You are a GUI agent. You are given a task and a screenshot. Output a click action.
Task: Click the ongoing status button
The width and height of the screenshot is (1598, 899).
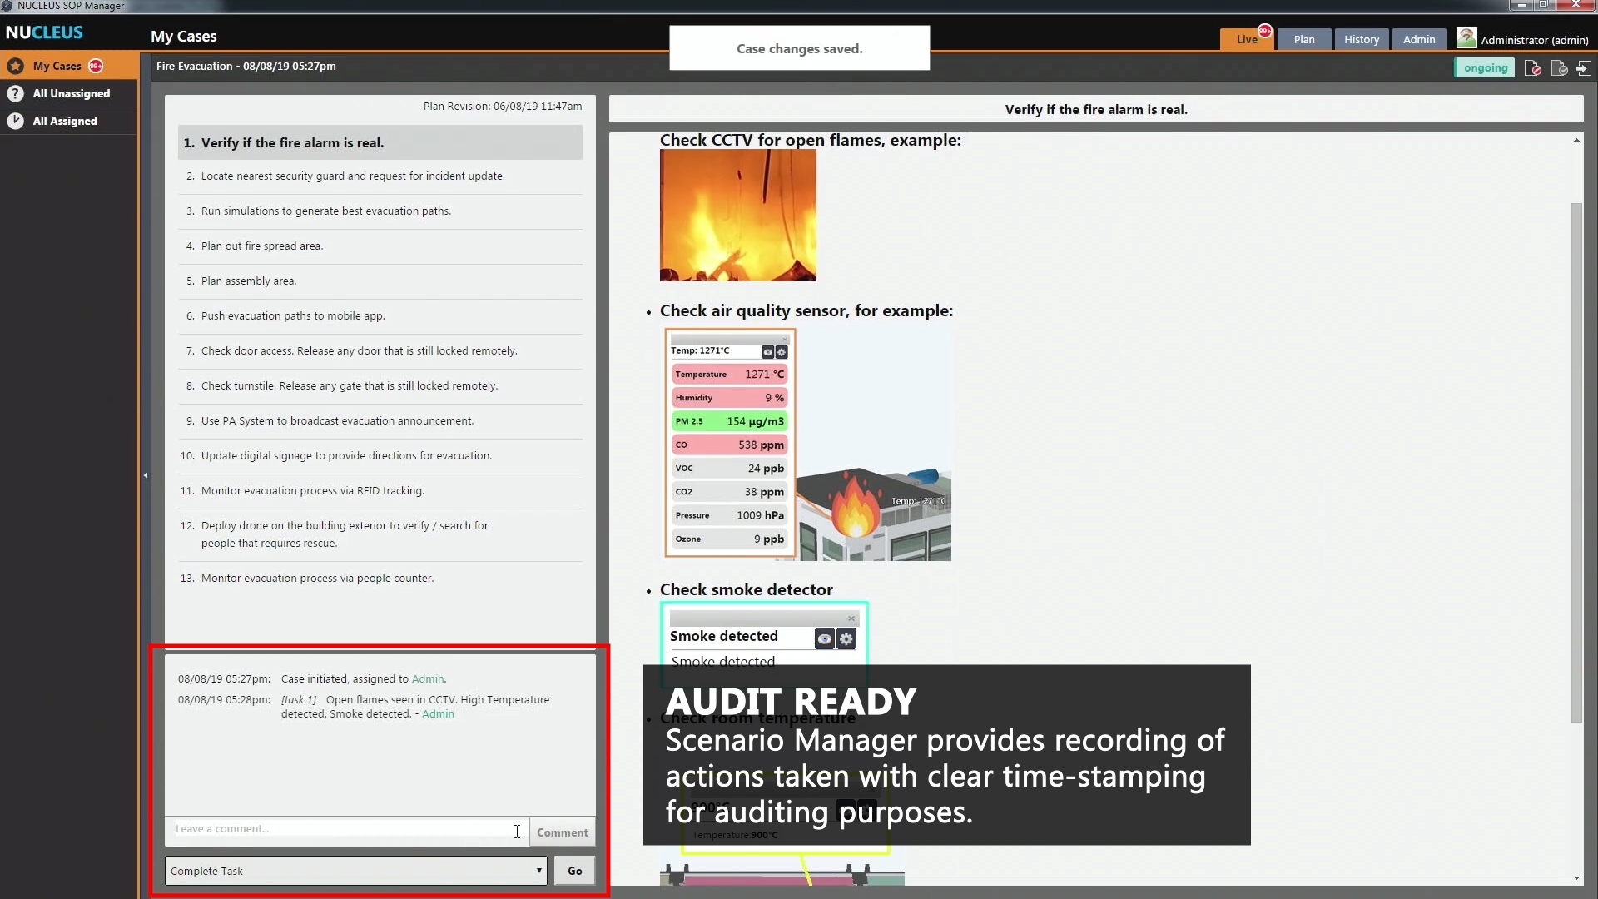tap(1486, 68)
